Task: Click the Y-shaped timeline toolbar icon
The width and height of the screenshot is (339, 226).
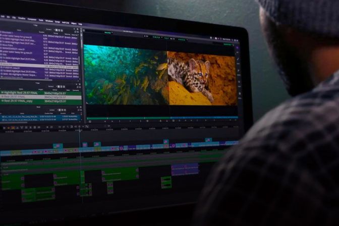Action: tap(22, 128)
